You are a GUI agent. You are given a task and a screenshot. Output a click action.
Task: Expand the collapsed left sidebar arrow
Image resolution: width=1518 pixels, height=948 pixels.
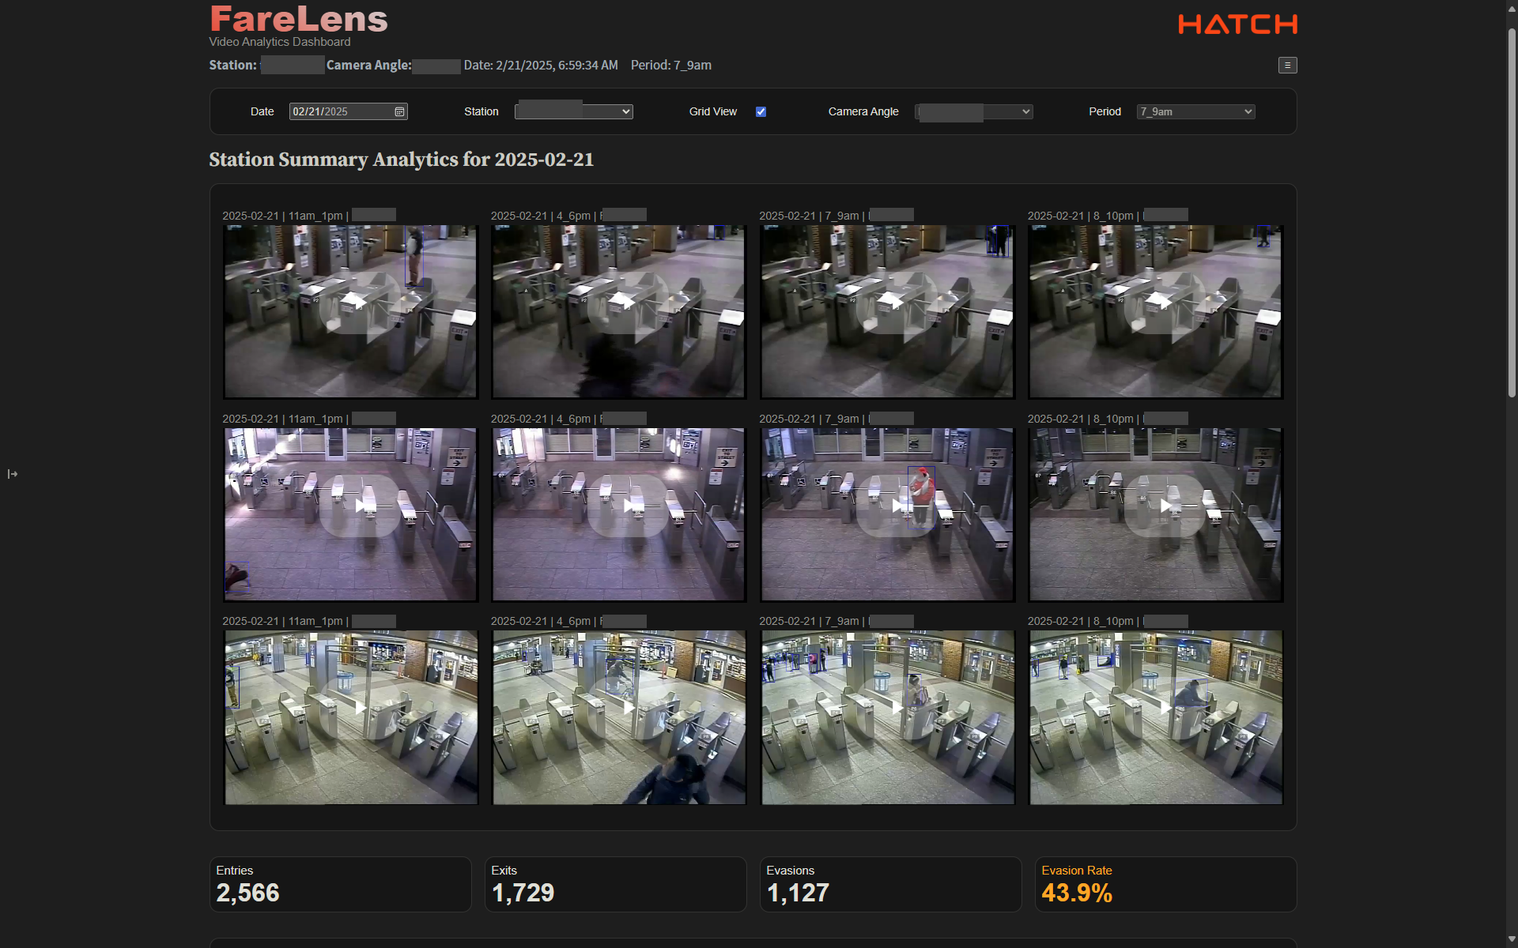click(13, 474)
